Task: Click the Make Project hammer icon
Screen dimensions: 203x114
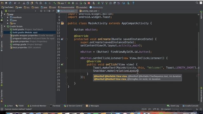Action: coord(55,3)
